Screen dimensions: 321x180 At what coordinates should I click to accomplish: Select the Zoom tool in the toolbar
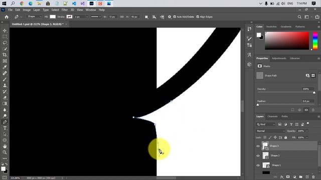click(5, 152)
